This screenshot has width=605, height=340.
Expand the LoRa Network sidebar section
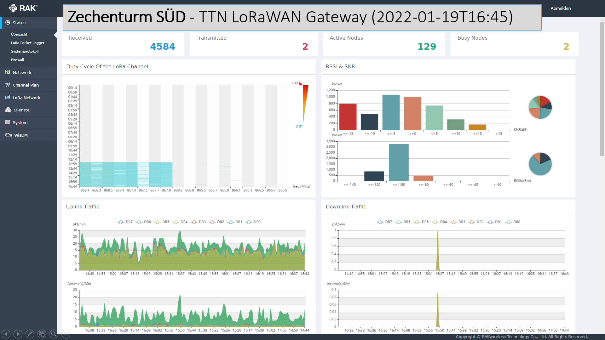(26, 98)
